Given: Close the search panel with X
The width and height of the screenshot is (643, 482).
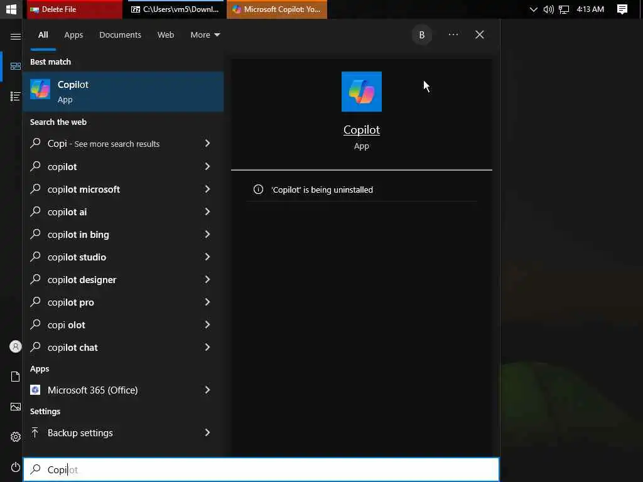Looking at the screenshot, I should pyautogui.click(x=479, y=35).
